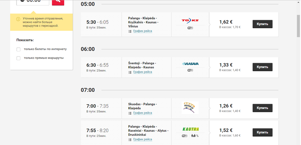This screenshot has height=145, width=301.
Task: Click the Kautra carrier logo
Action: click(190, 129)
